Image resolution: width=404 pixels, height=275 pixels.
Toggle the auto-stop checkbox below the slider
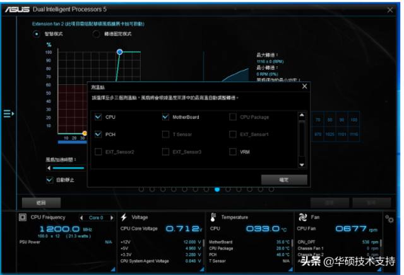(49, 180)
